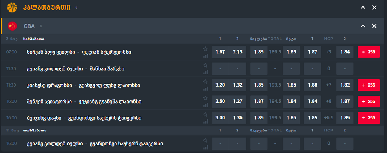Toggle favorite star on Shenzhen Aviators match
387x153 pixels.
tap(206, 98)
